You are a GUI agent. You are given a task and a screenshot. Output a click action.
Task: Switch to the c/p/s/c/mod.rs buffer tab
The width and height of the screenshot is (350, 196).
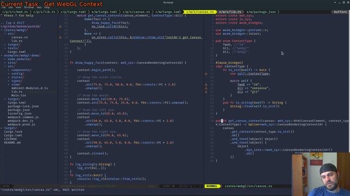15,12
